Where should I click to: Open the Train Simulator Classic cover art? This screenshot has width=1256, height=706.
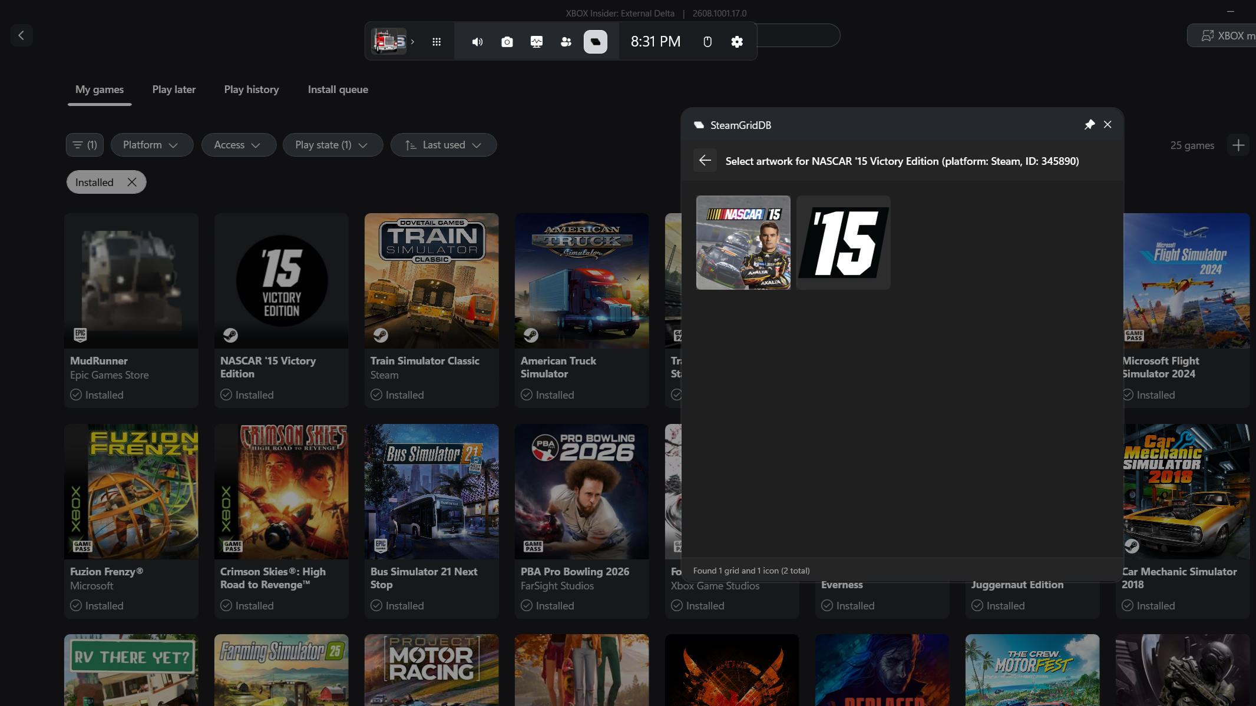click(x=432, y=281)
